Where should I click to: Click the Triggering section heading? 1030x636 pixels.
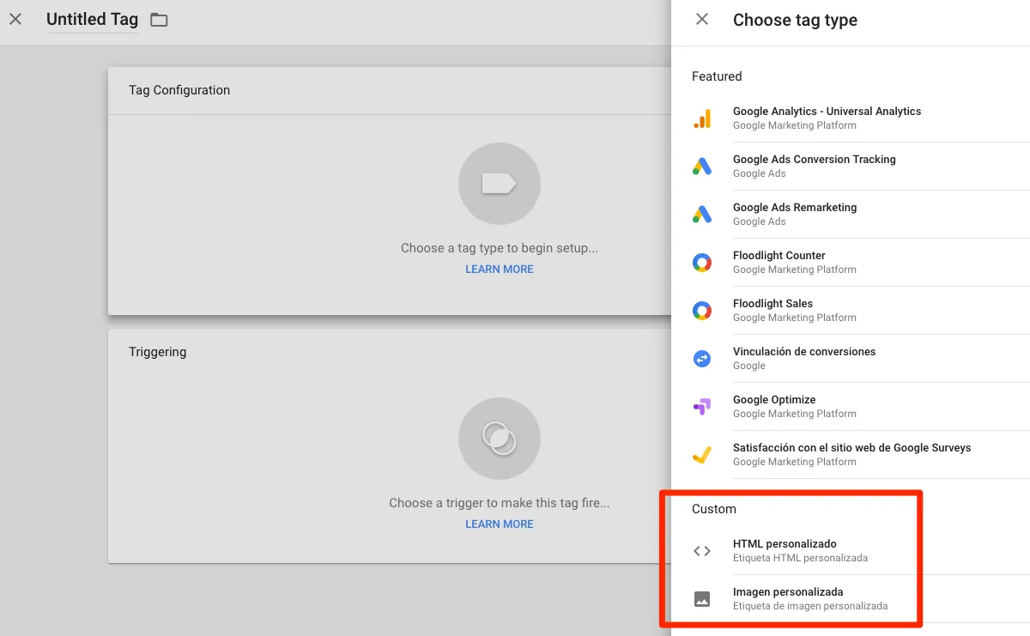(157, 352)
